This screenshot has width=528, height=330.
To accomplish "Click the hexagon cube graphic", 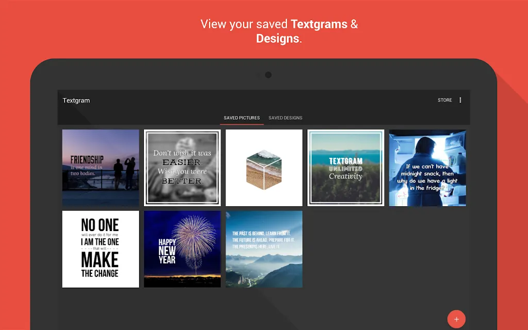I will (x=263, y=170).
